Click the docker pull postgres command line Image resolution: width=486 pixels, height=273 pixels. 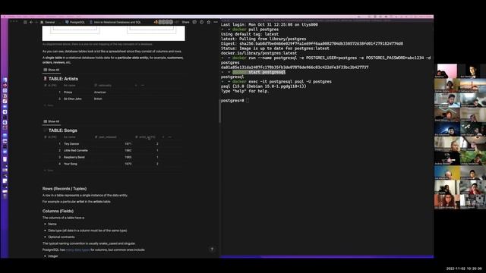255,30
